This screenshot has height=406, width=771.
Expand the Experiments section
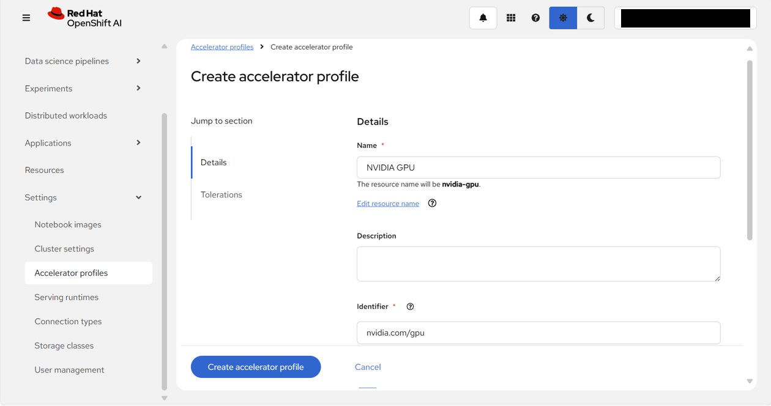pyautogui.click(x=83, y=88)
